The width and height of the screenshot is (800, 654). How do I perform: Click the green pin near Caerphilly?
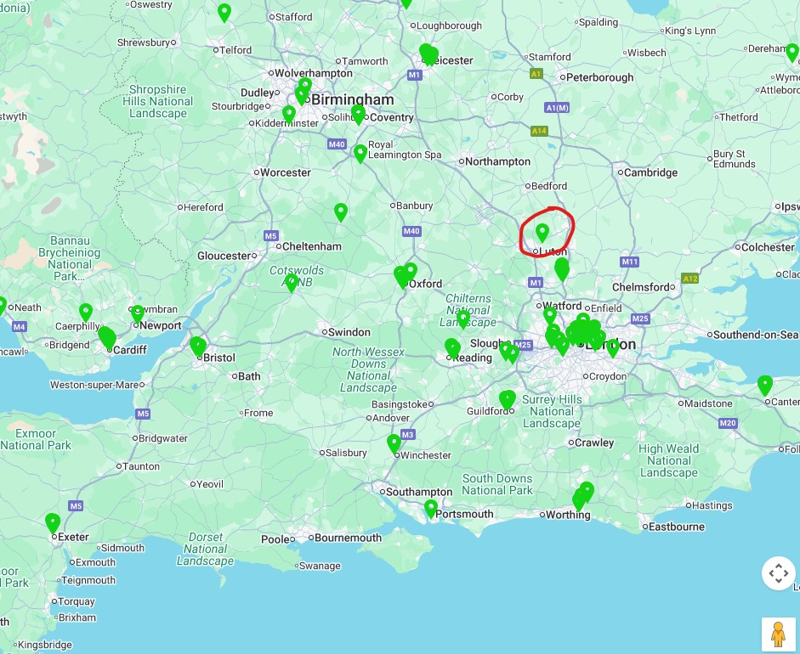point(86,313)
